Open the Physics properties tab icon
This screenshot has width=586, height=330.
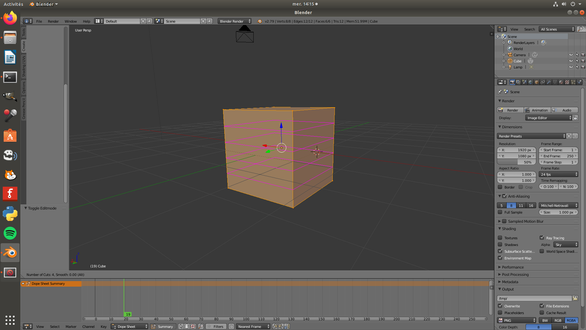[579, 82]
